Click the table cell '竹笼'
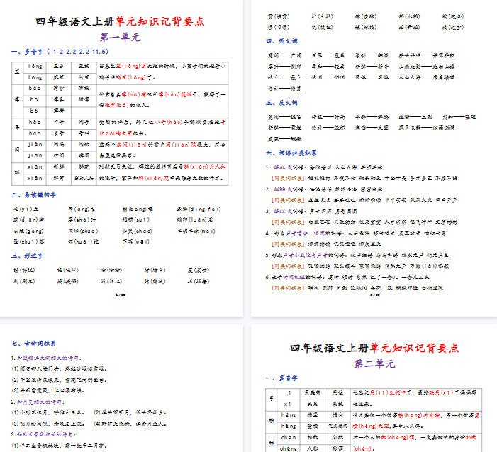The image size is (497, 452). [84, 77]
